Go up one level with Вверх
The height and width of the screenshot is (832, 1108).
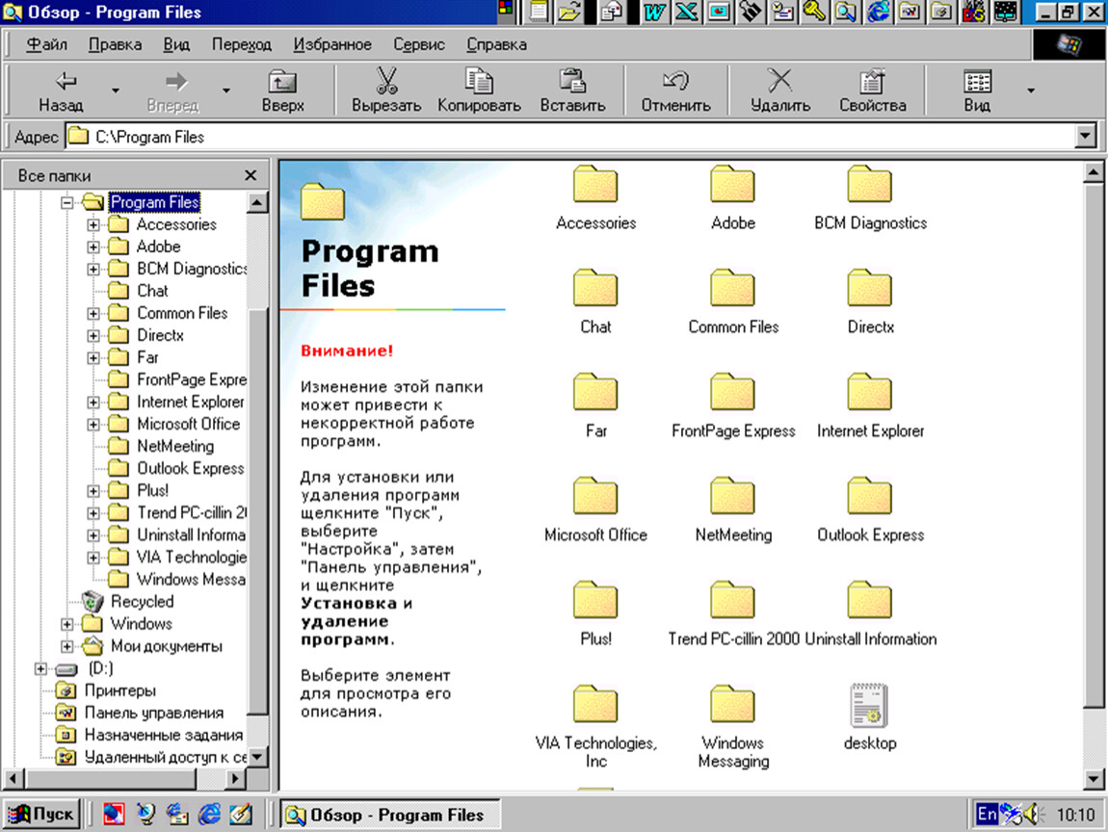click(x=282, y=91)
